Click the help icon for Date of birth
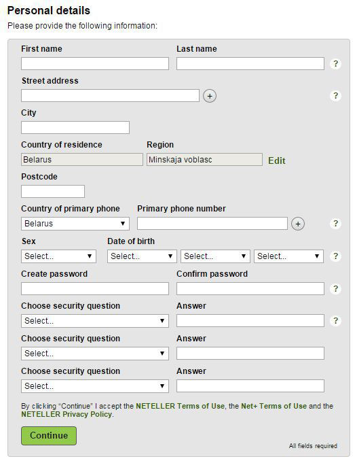 pos(335,256)
